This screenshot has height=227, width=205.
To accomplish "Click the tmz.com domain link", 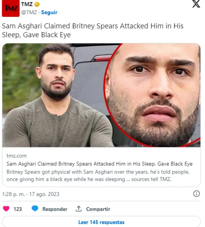I will [16, 156].
